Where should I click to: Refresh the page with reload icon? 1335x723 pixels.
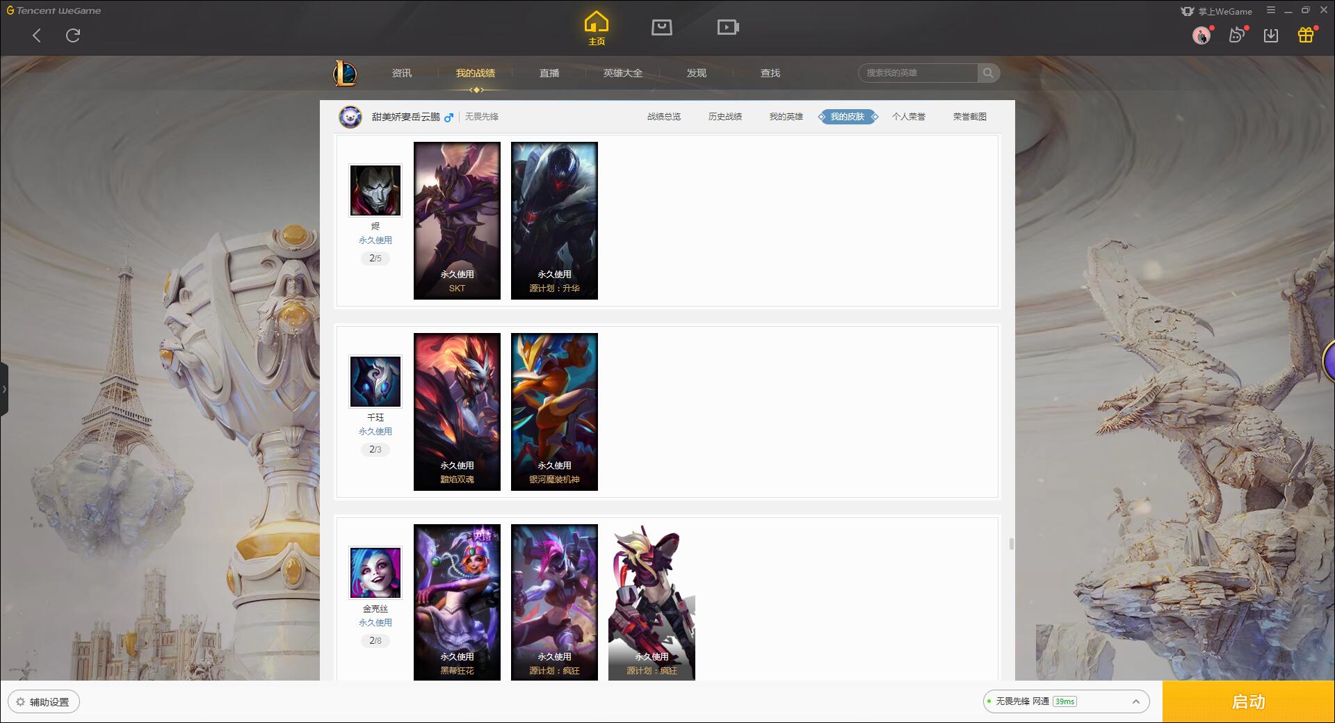point(73,35)
